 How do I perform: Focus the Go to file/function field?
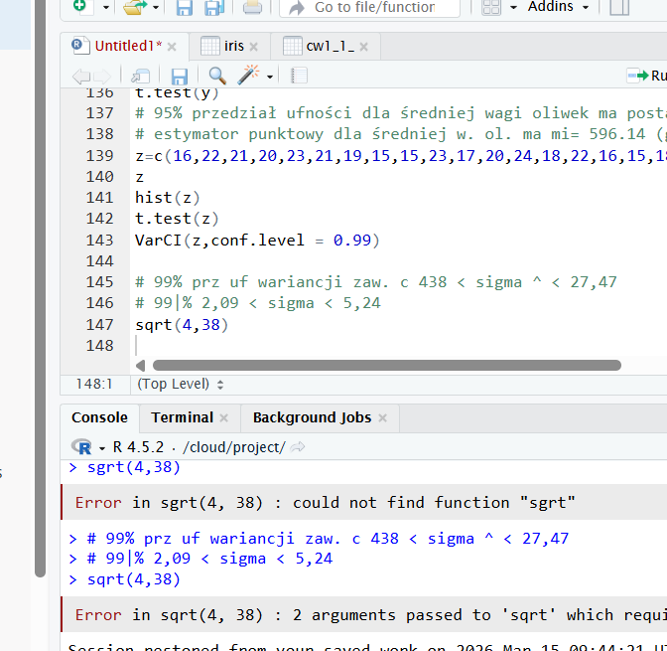coord(369,7)
